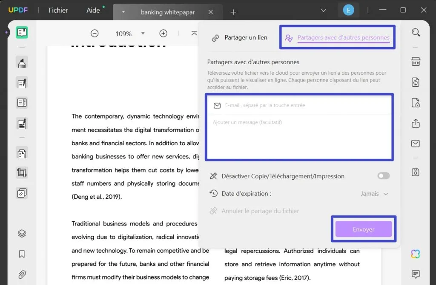This screenshot has width=436, height=285.
Task: Select the Crop Pages tool
Action: [x=22, y=172]
